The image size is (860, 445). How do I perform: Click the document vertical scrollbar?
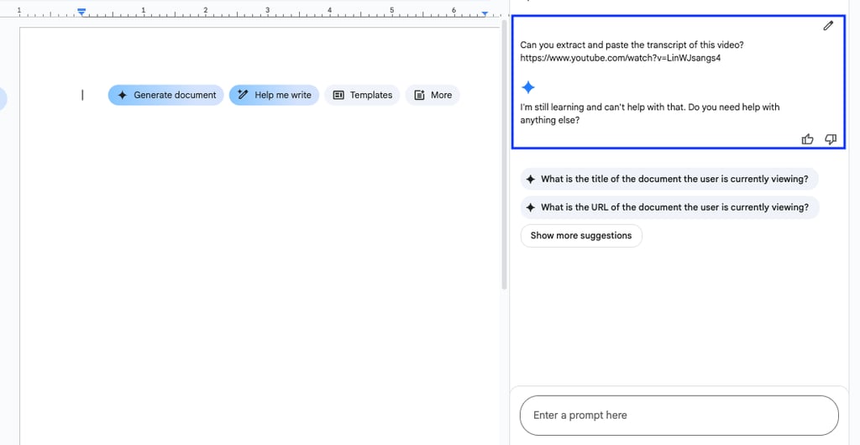tap(504, 156)
